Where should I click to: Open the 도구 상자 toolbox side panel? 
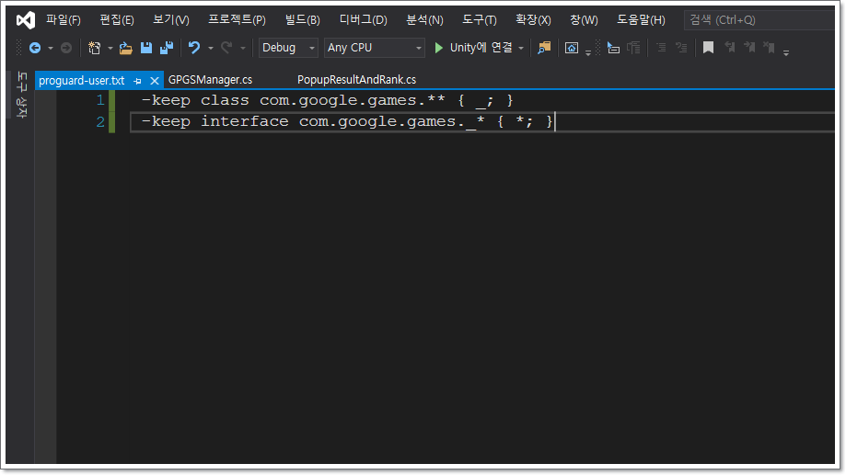(x=21, y=95)
